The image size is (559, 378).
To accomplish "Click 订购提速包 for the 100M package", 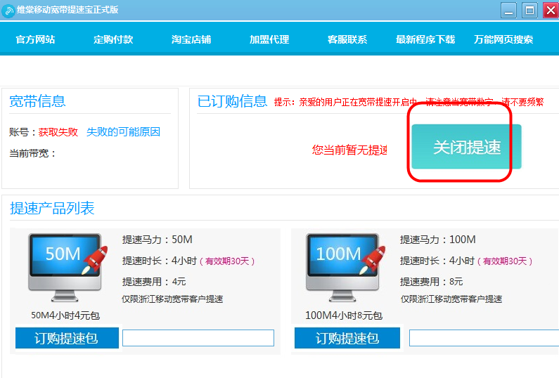I will pyautogui.click(x=347, y=338).
